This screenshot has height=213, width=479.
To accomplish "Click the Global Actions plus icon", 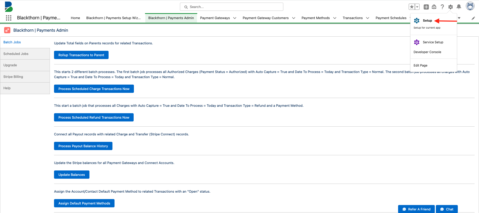I will click(426, 7).
